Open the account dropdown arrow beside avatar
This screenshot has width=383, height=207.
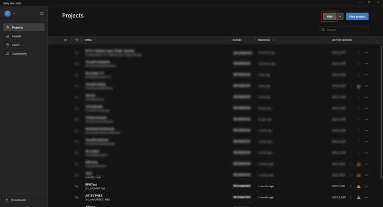14,13
